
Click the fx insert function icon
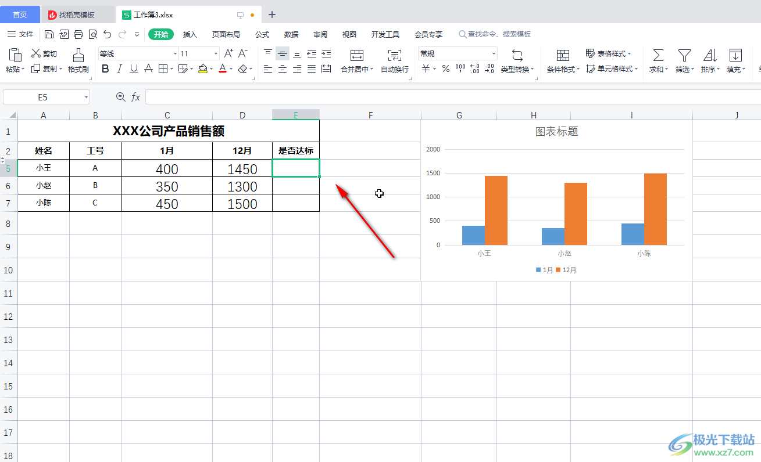click(x=135, y=97)
